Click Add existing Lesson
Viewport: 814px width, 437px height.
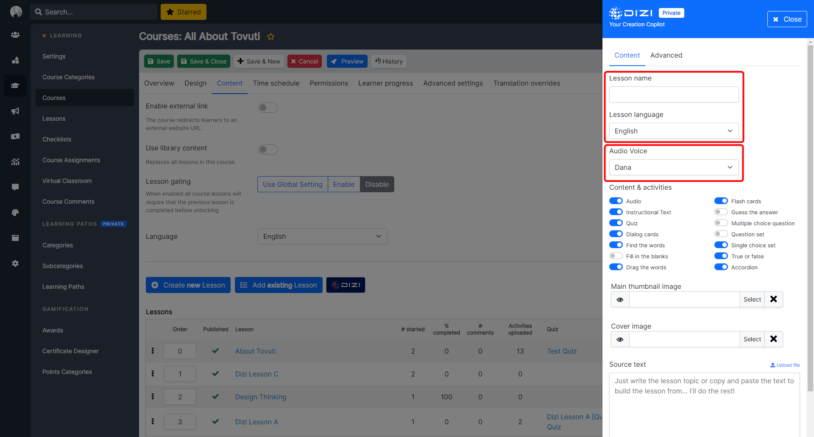(279, 285)
